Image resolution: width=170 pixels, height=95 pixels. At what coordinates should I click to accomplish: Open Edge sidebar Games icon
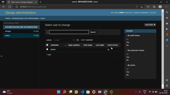pos(167,29)
